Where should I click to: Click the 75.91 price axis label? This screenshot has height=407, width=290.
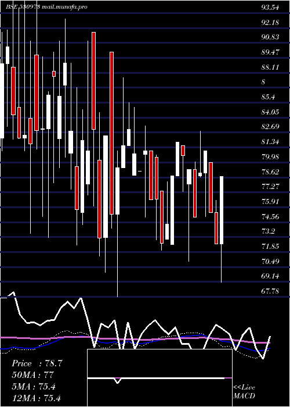point(270,202)
